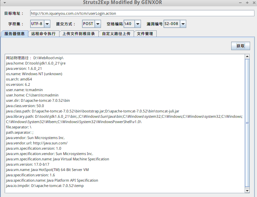Click the 网站物理路径 D:\WebRoot\mip\ line

point(35,58)
